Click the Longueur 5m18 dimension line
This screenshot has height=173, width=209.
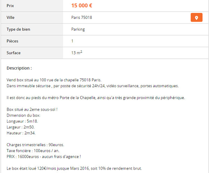pos(22,121)
